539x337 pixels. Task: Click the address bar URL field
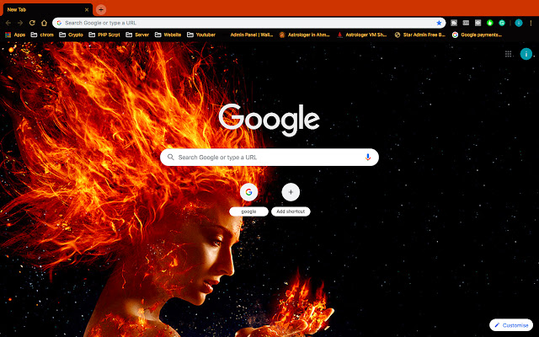(249, 23)
